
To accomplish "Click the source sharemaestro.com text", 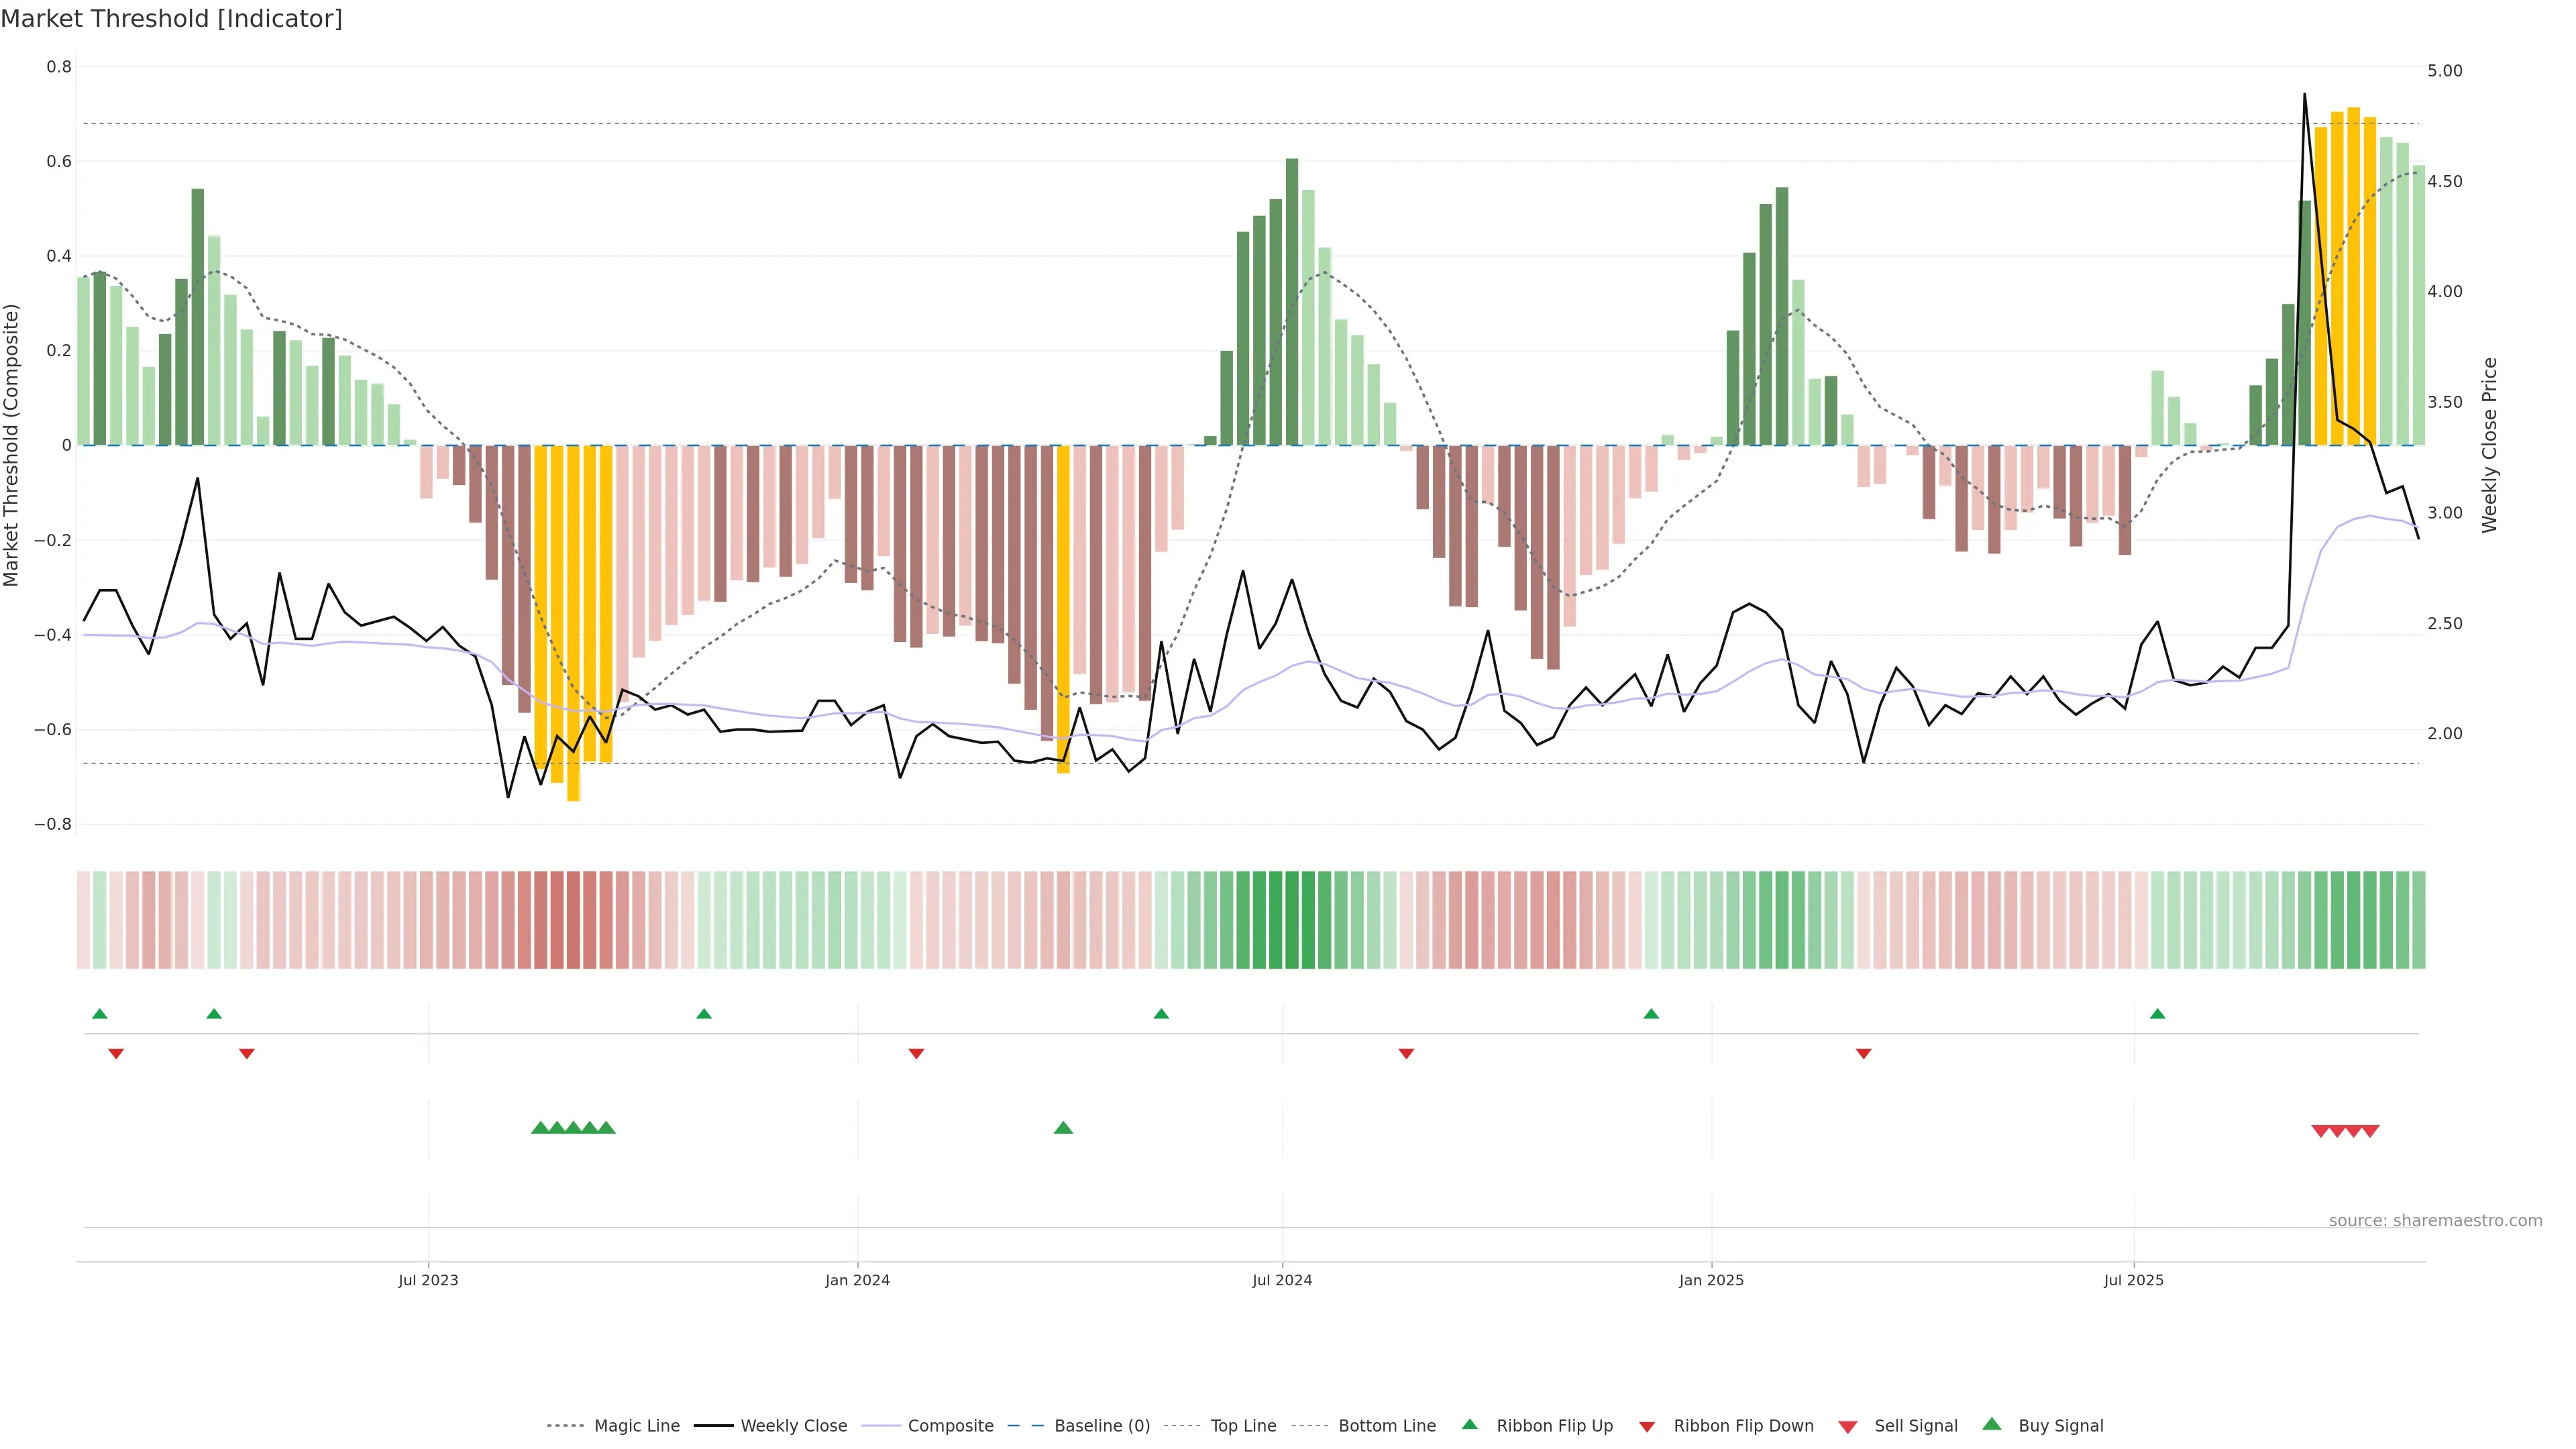I will (x=2435, y=1220).
